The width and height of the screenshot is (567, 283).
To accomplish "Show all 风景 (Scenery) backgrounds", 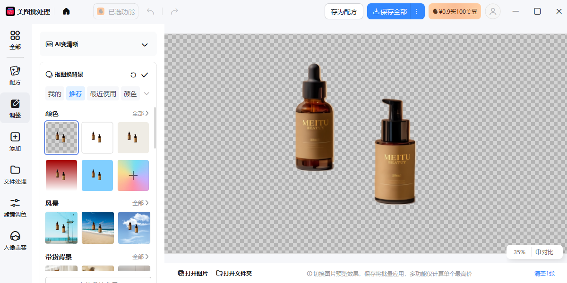I will pyautogui.click(x=140, y=203).
